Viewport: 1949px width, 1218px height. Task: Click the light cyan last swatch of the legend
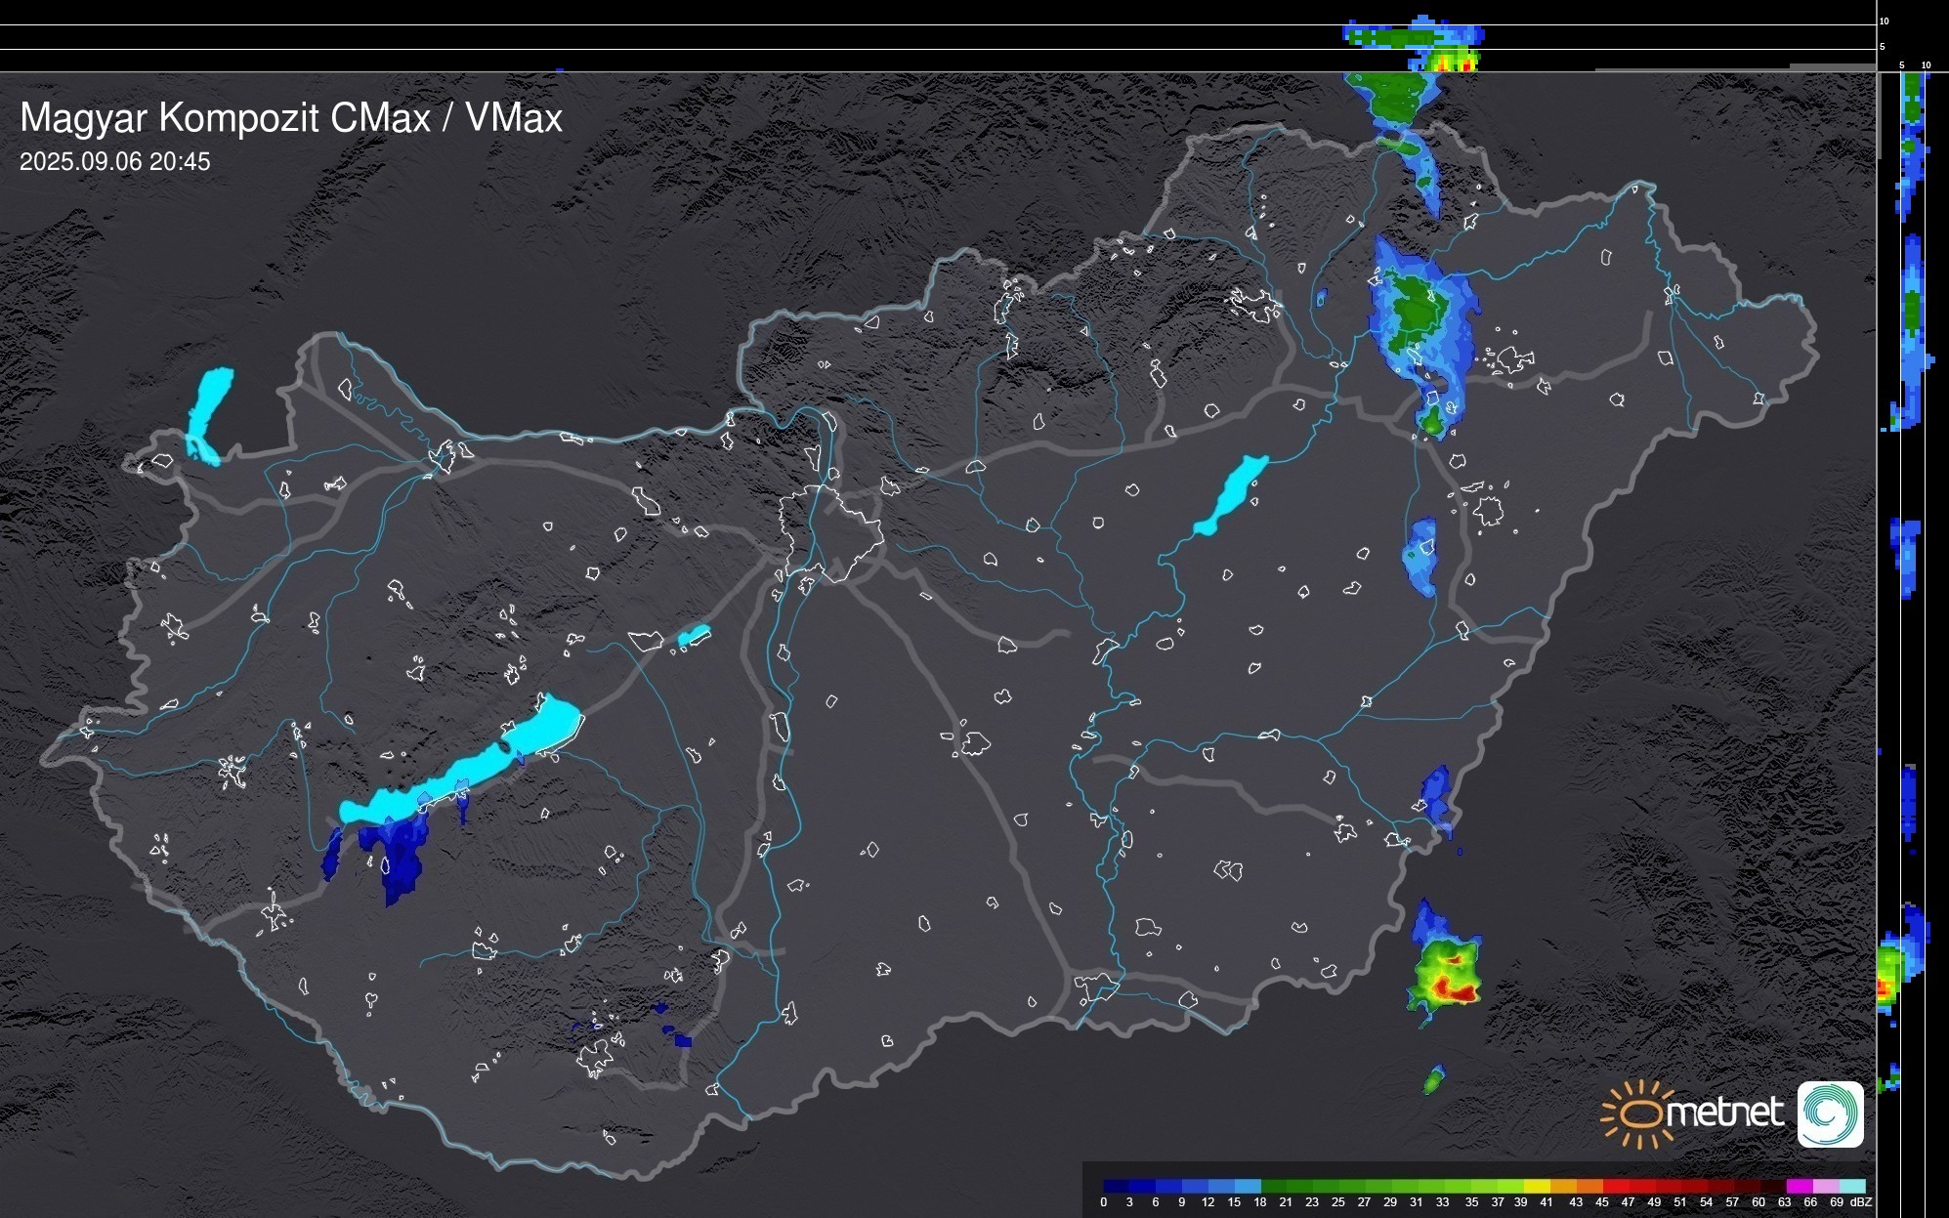click(1852, 1186)
